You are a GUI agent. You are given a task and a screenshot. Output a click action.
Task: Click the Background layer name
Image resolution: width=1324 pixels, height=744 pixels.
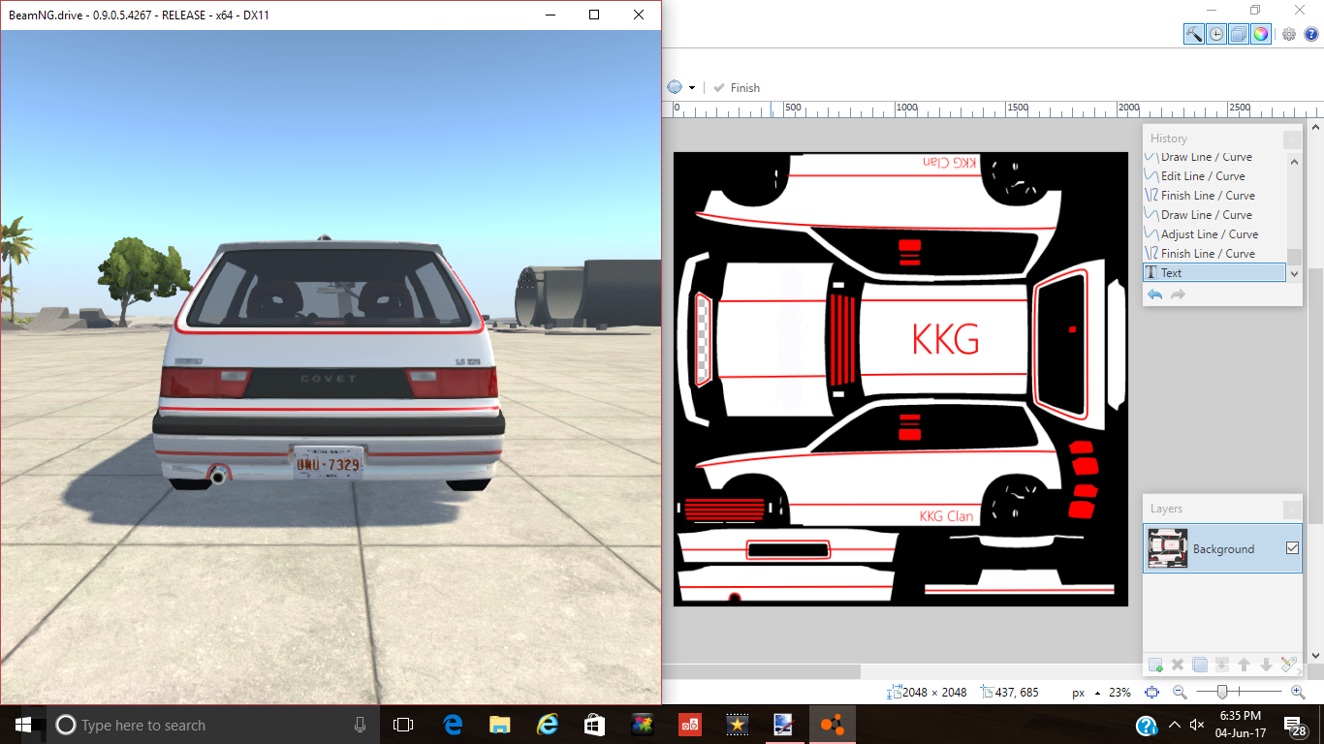[x=1223, y=549]
